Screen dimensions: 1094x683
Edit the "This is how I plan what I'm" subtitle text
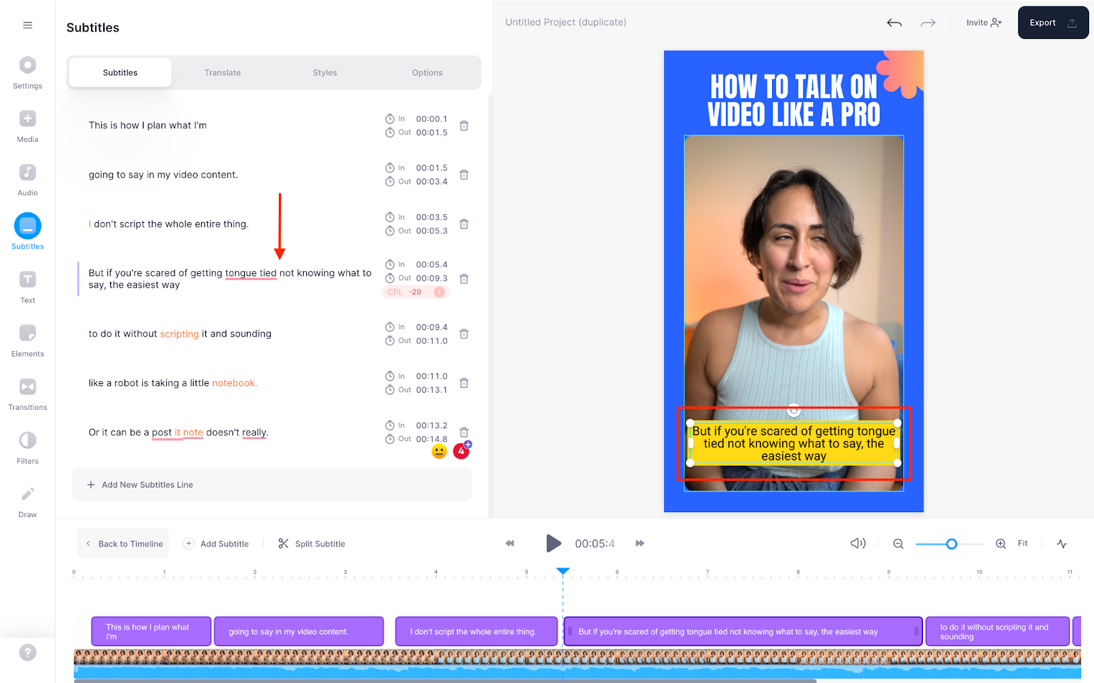click(148, 126)
